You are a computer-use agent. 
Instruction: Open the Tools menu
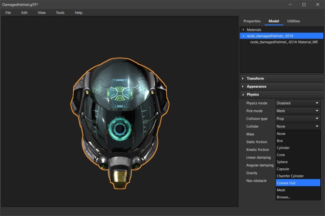(60, 13)
